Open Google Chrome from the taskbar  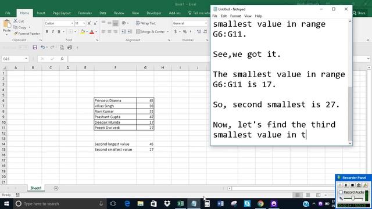tap(260, 204)
